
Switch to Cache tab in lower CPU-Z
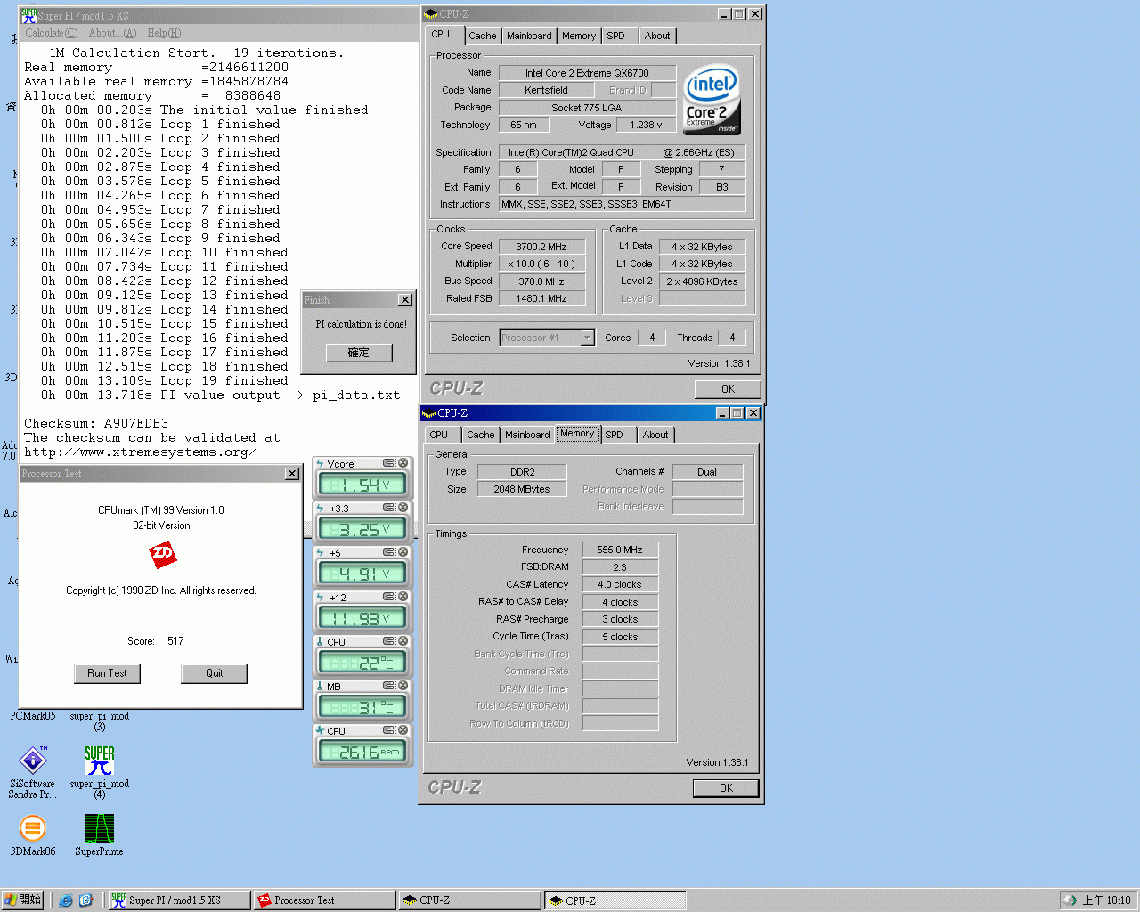click(480, 435)
